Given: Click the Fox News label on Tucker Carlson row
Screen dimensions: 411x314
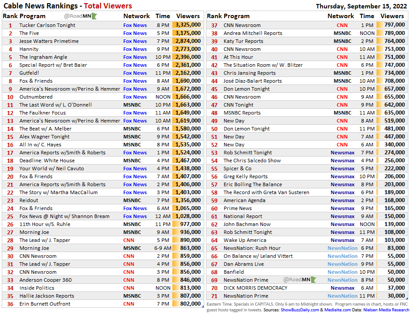Looking at the screenshot, I should click(135, 25).
